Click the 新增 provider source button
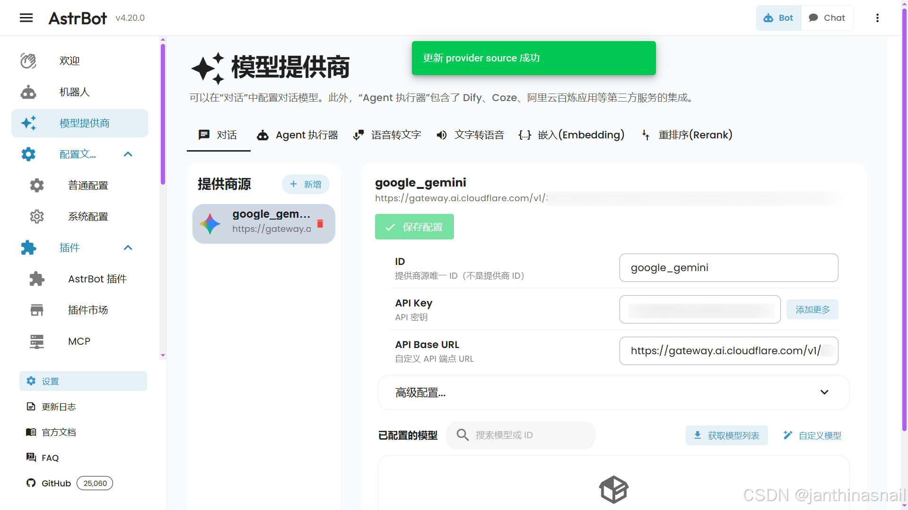The image size is (908, 510). [x=306, y=184]
